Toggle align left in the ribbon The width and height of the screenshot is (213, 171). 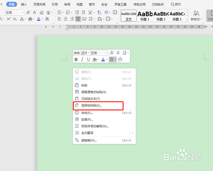pos(59,19)
